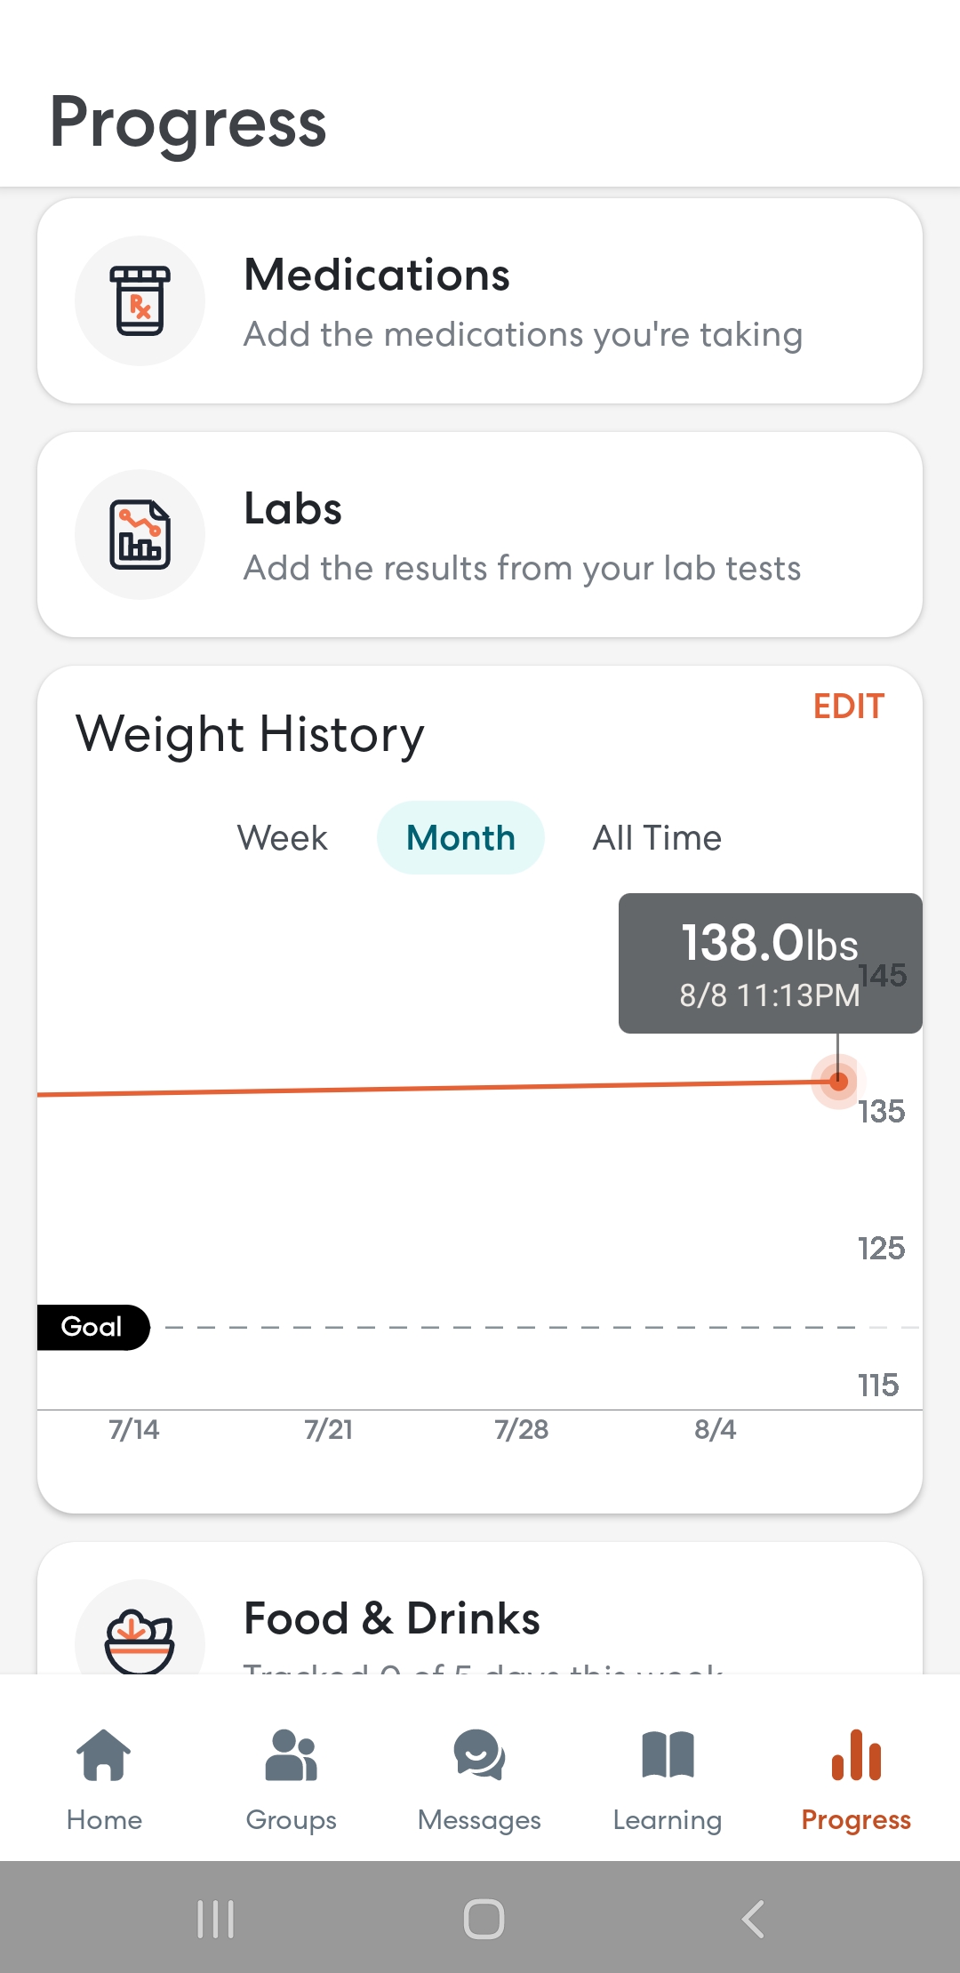This screenshot has width=960, height=1973.
Task: Open the Medications card title
Action: tap(377, 275)
